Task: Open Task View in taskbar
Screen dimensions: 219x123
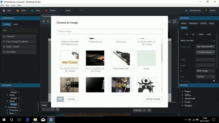Action: coord(19,120)
